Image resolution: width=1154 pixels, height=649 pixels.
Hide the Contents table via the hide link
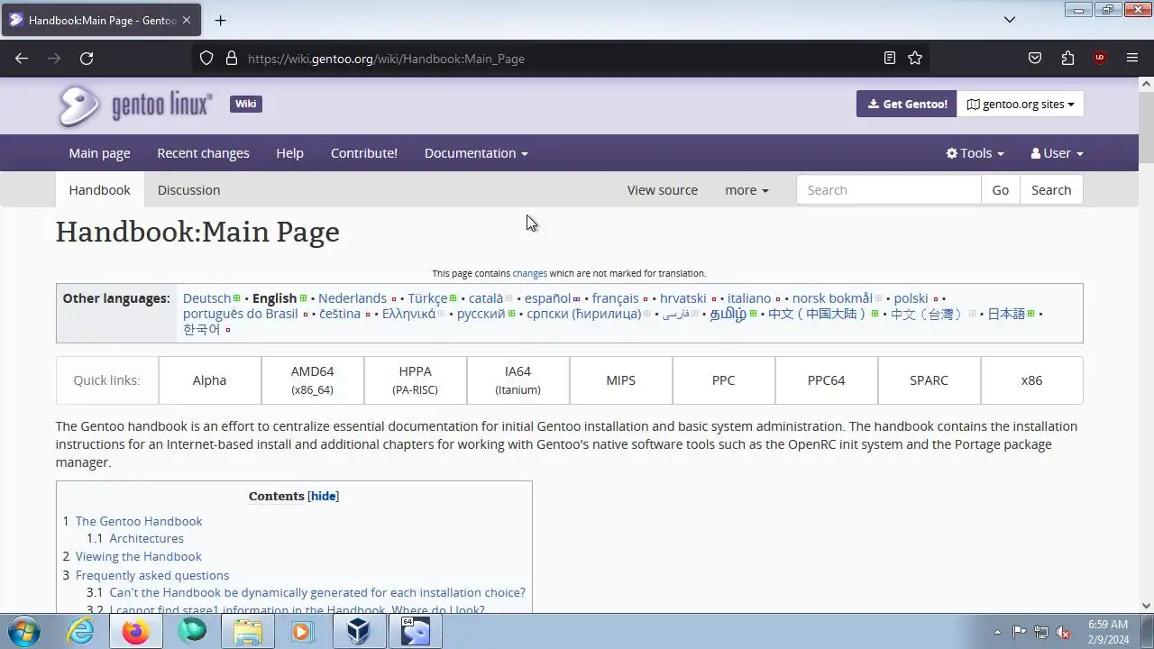pyautogui.click(x=324, y=497)
